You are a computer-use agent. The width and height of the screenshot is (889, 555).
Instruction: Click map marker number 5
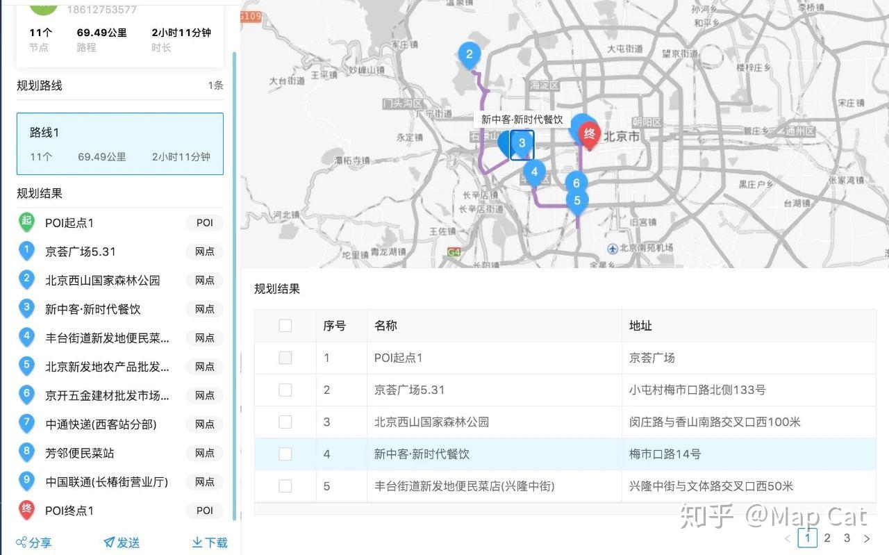[x=577, y=201]
